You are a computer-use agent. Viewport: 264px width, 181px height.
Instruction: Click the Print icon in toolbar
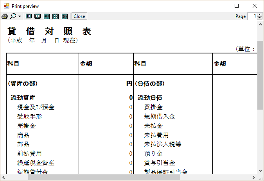pyautogui.click(x=5, y=16)
